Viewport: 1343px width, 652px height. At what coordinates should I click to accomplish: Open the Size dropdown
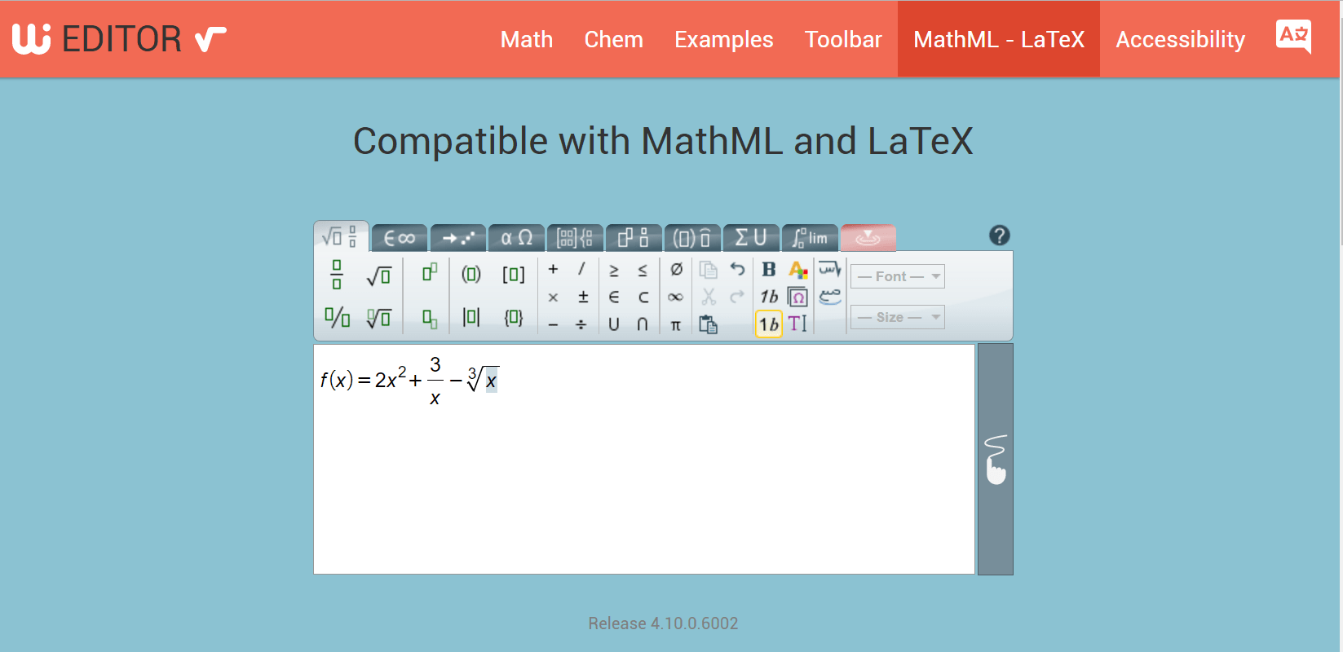(x=898, y=317)
